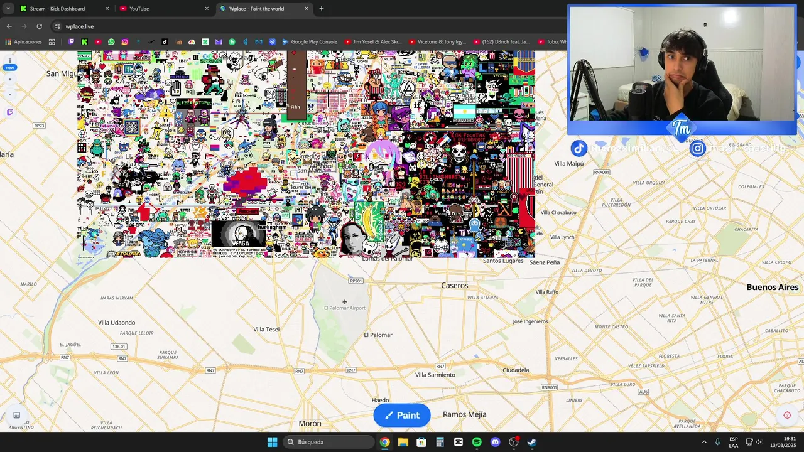Click the José Ingenieros map label
804x452 pixels.
click(530, 321)
